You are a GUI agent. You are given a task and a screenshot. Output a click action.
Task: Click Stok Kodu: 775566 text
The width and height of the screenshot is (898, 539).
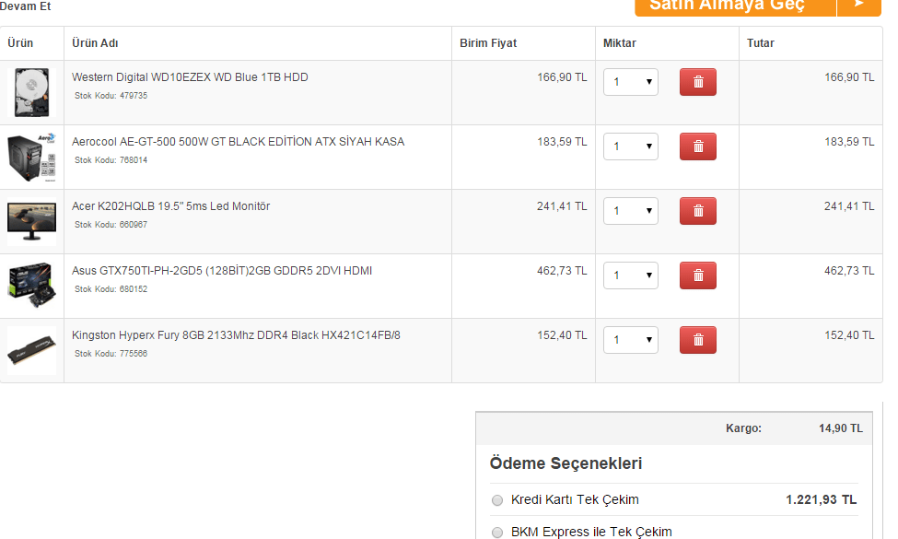point(111,354)
